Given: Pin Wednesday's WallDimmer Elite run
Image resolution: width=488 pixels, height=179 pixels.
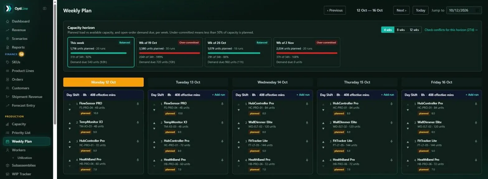Looking at the screenshot, I should point(307,123).
